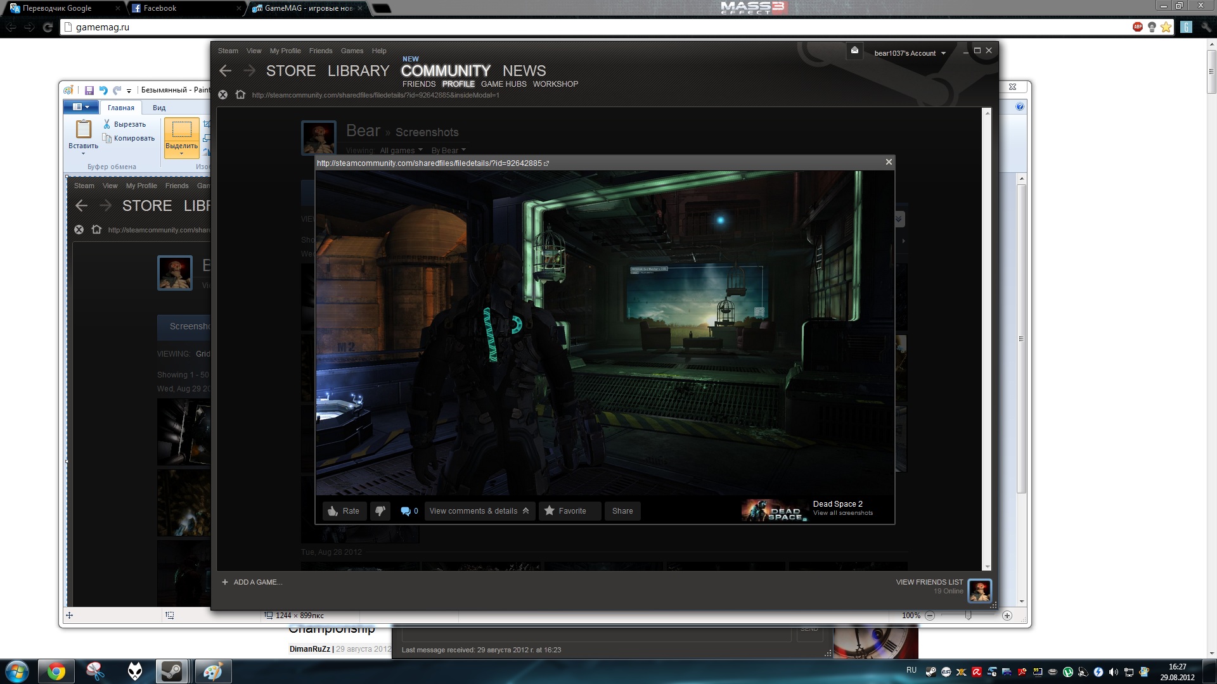
Task: Adjust the Paint zoom slider
Action: coord(968,616)
